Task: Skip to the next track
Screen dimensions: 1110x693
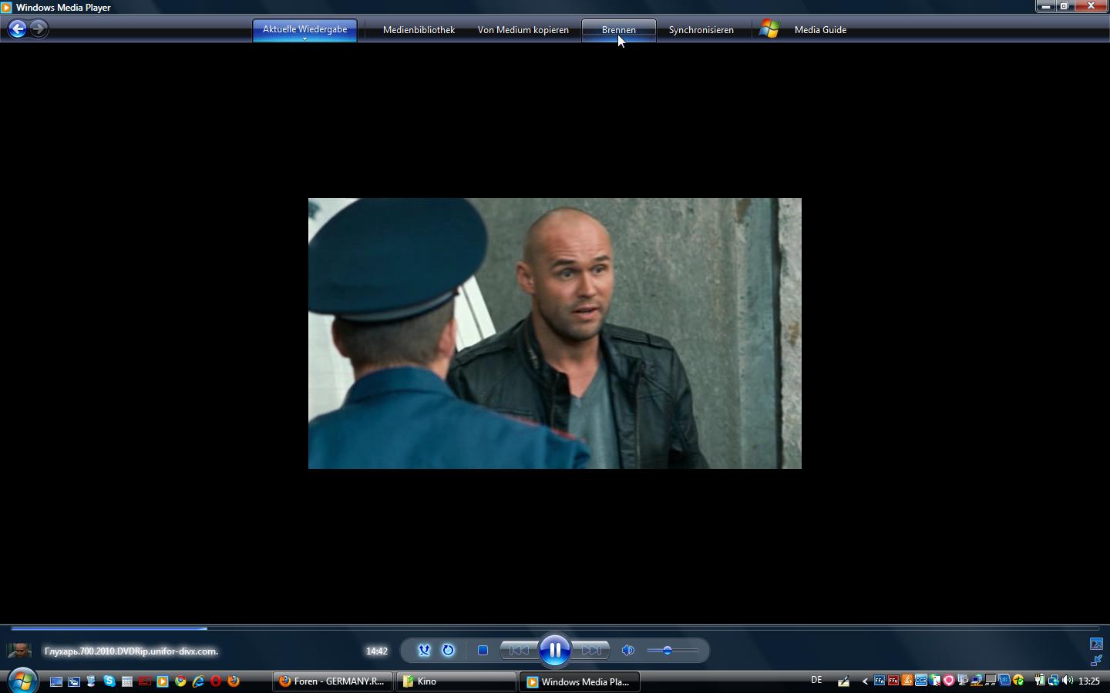Action: point(591,651)
